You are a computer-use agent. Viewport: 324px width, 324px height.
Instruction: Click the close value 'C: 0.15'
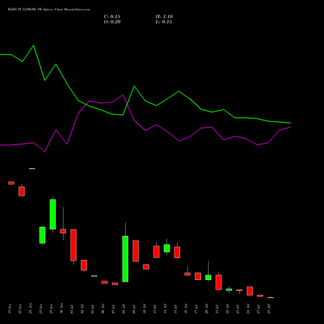[112, 17]
